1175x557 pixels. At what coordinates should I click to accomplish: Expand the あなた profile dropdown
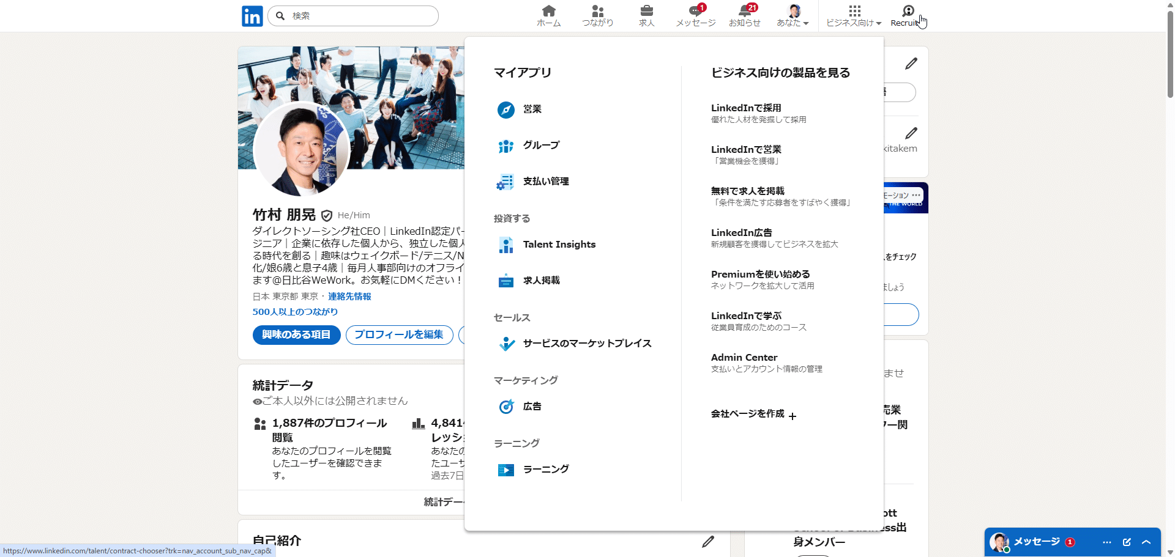point(793,16)
